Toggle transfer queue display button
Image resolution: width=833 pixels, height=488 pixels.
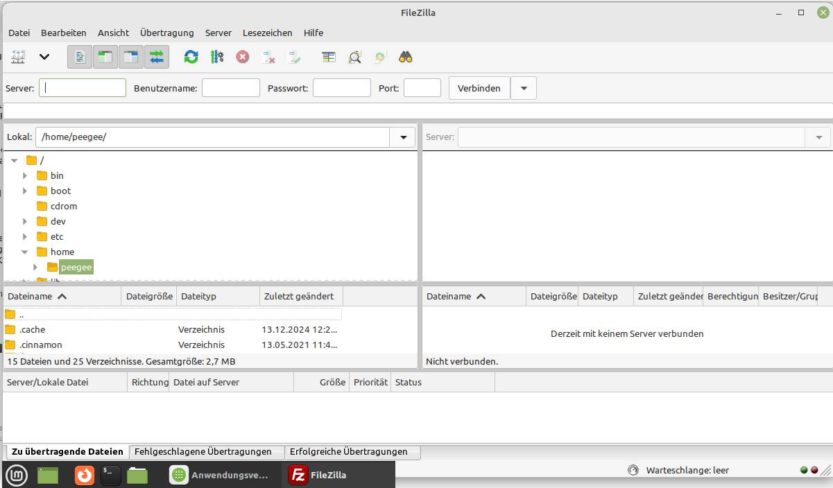click(x=157, y=57)
